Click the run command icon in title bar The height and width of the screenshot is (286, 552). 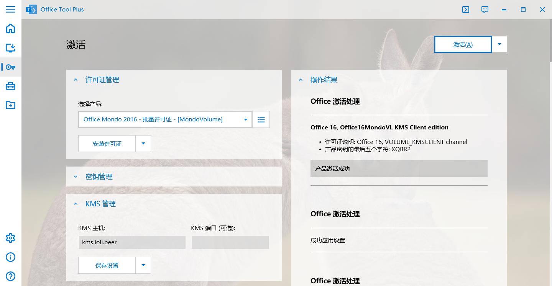(x=465, y=10)
